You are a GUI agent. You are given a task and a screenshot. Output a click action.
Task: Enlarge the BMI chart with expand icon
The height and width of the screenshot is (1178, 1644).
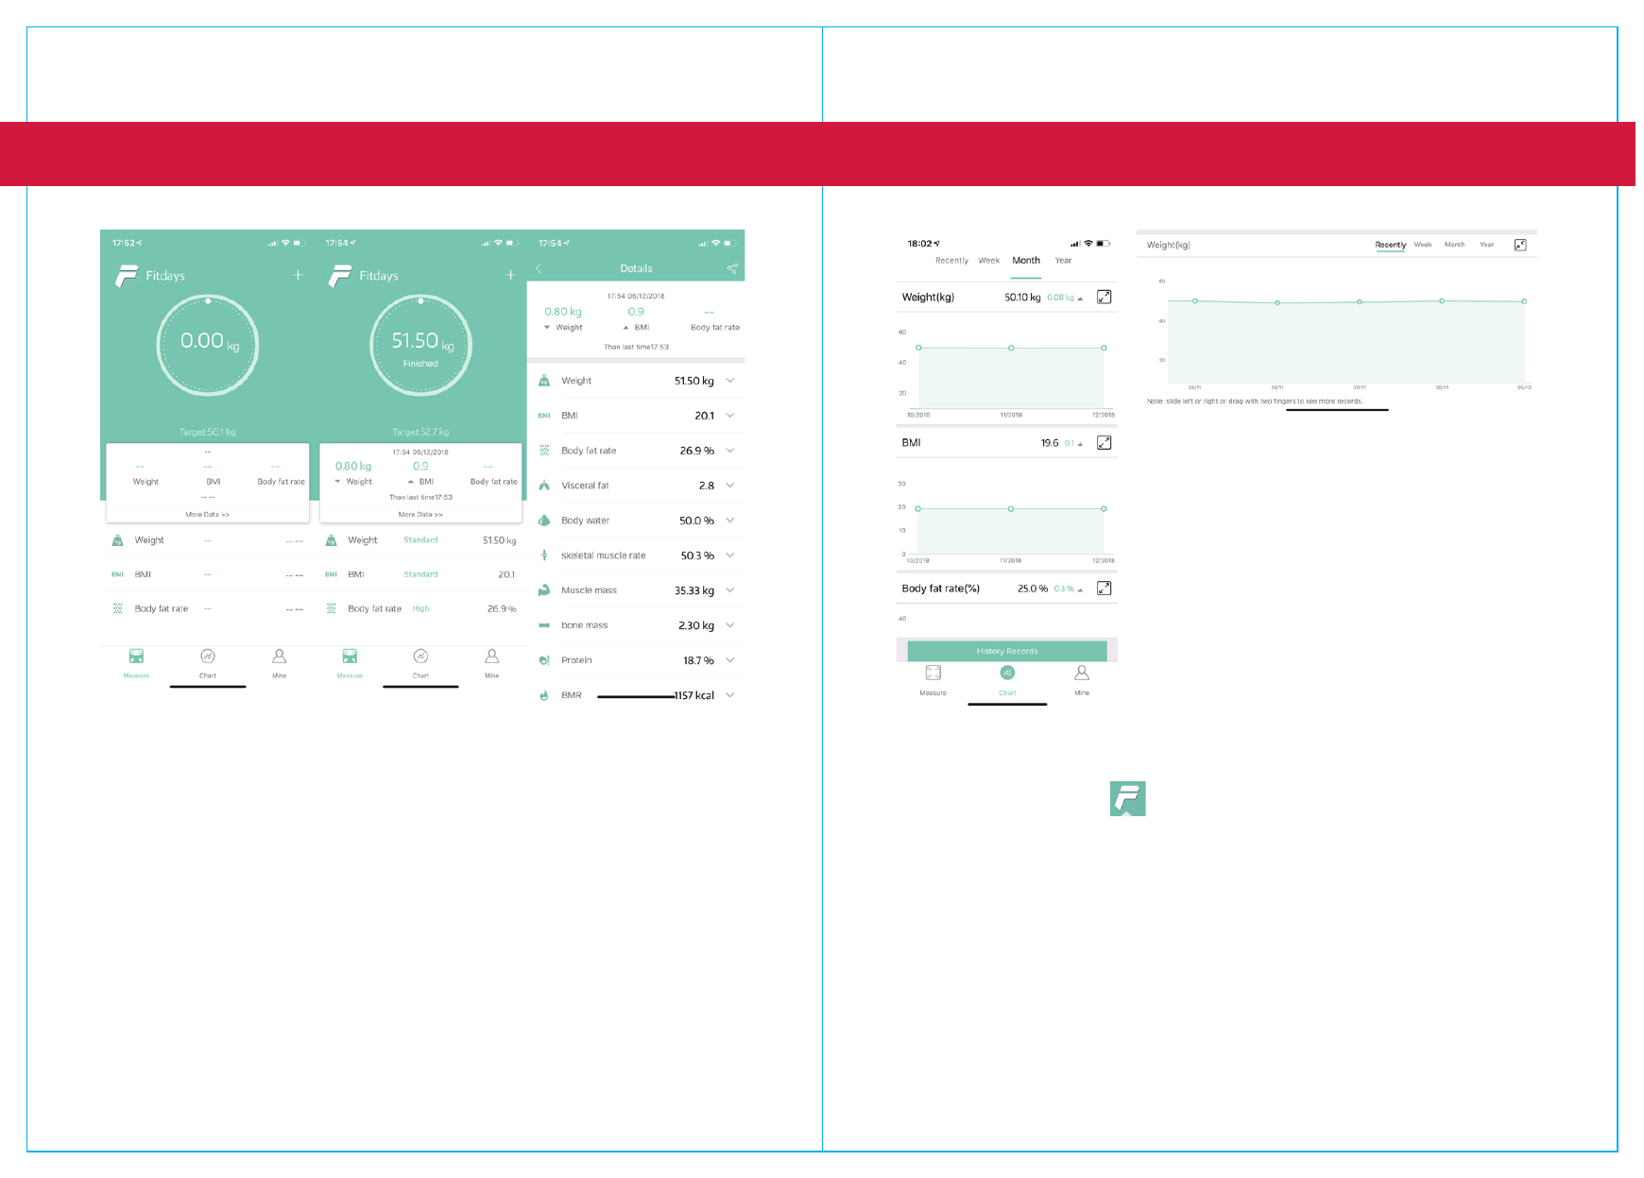click(1104, 443)
